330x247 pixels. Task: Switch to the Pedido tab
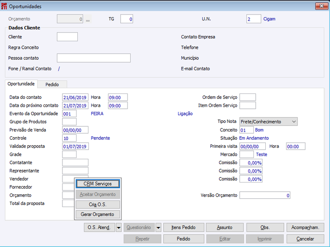(52, 84)
